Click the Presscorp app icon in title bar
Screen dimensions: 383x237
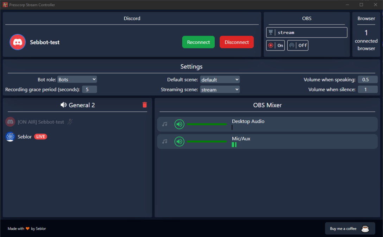coord(5,5)
